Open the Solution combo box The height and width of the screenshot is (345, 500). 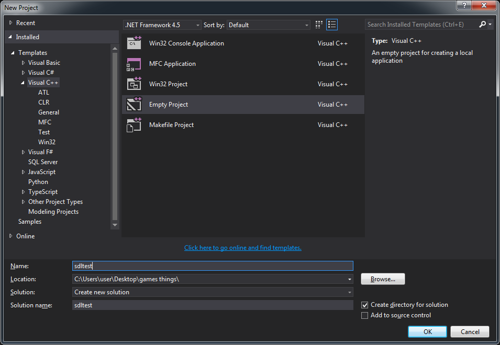(213, 292)
